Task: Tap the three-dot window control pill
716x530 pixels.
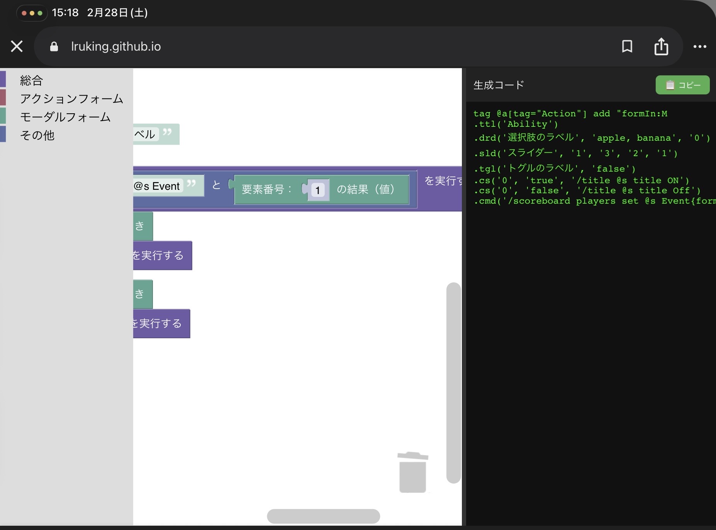Action: [x=32, y=13]
